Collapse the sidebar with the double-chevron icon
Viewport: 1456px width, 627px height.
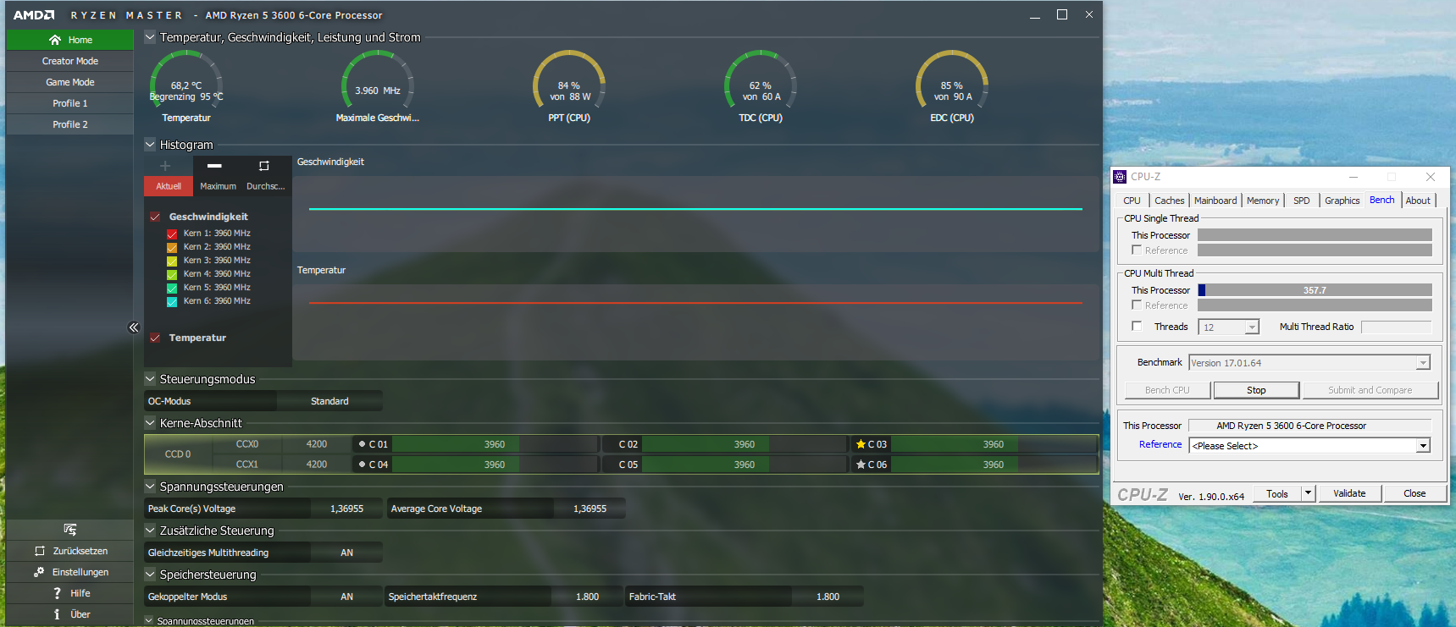(x=133, y=327)
